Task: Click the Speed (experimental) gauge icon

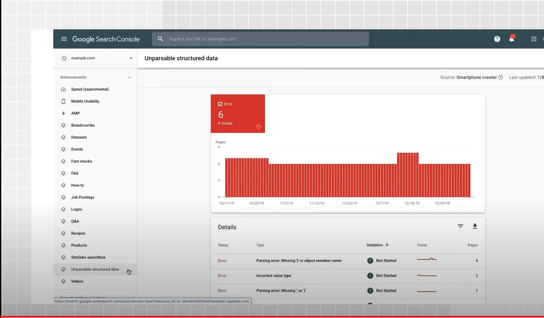Action: click(64, 89)
